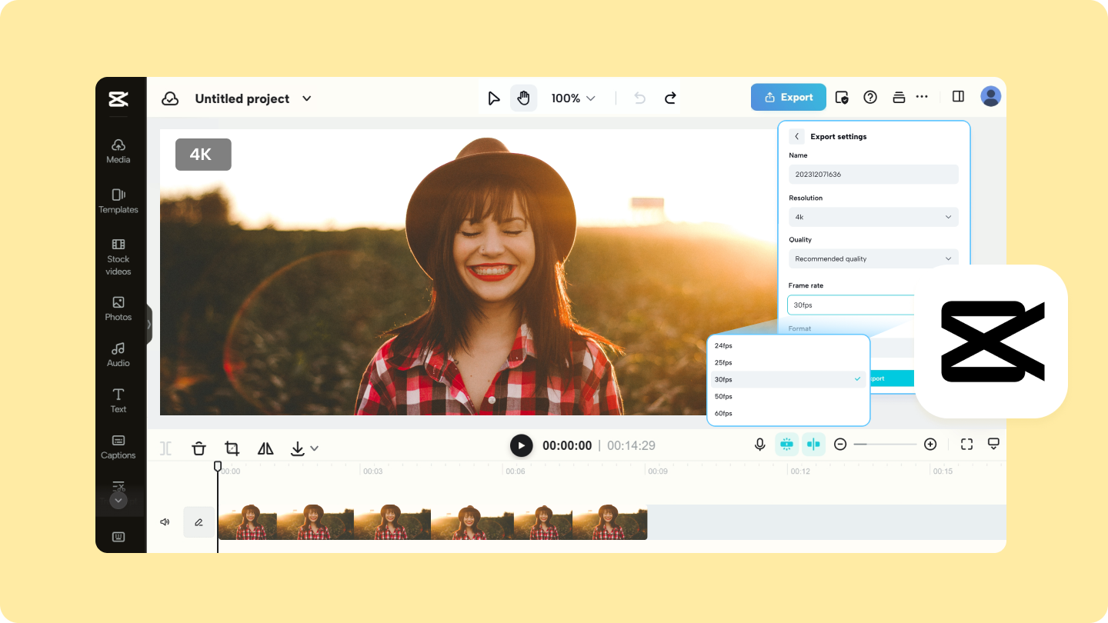
Task: Toggle the highlighted button left of zoom out
Action: (813, 444)
